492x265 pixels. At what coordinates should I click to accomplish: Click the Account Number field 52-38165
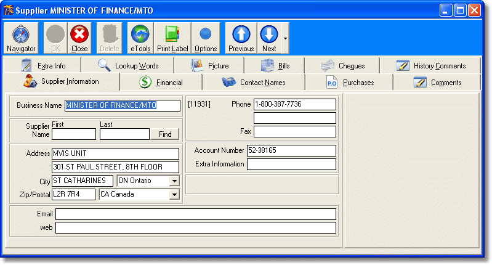coord(291,150)
